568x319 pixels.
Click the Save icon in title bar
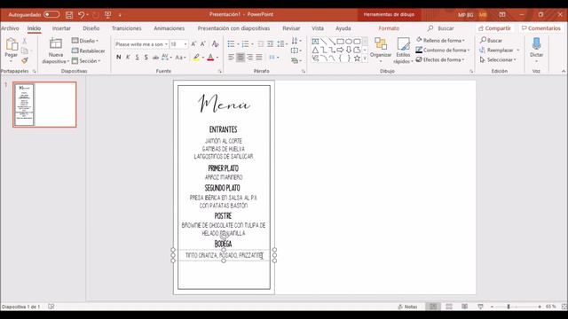tap(69, 15)
